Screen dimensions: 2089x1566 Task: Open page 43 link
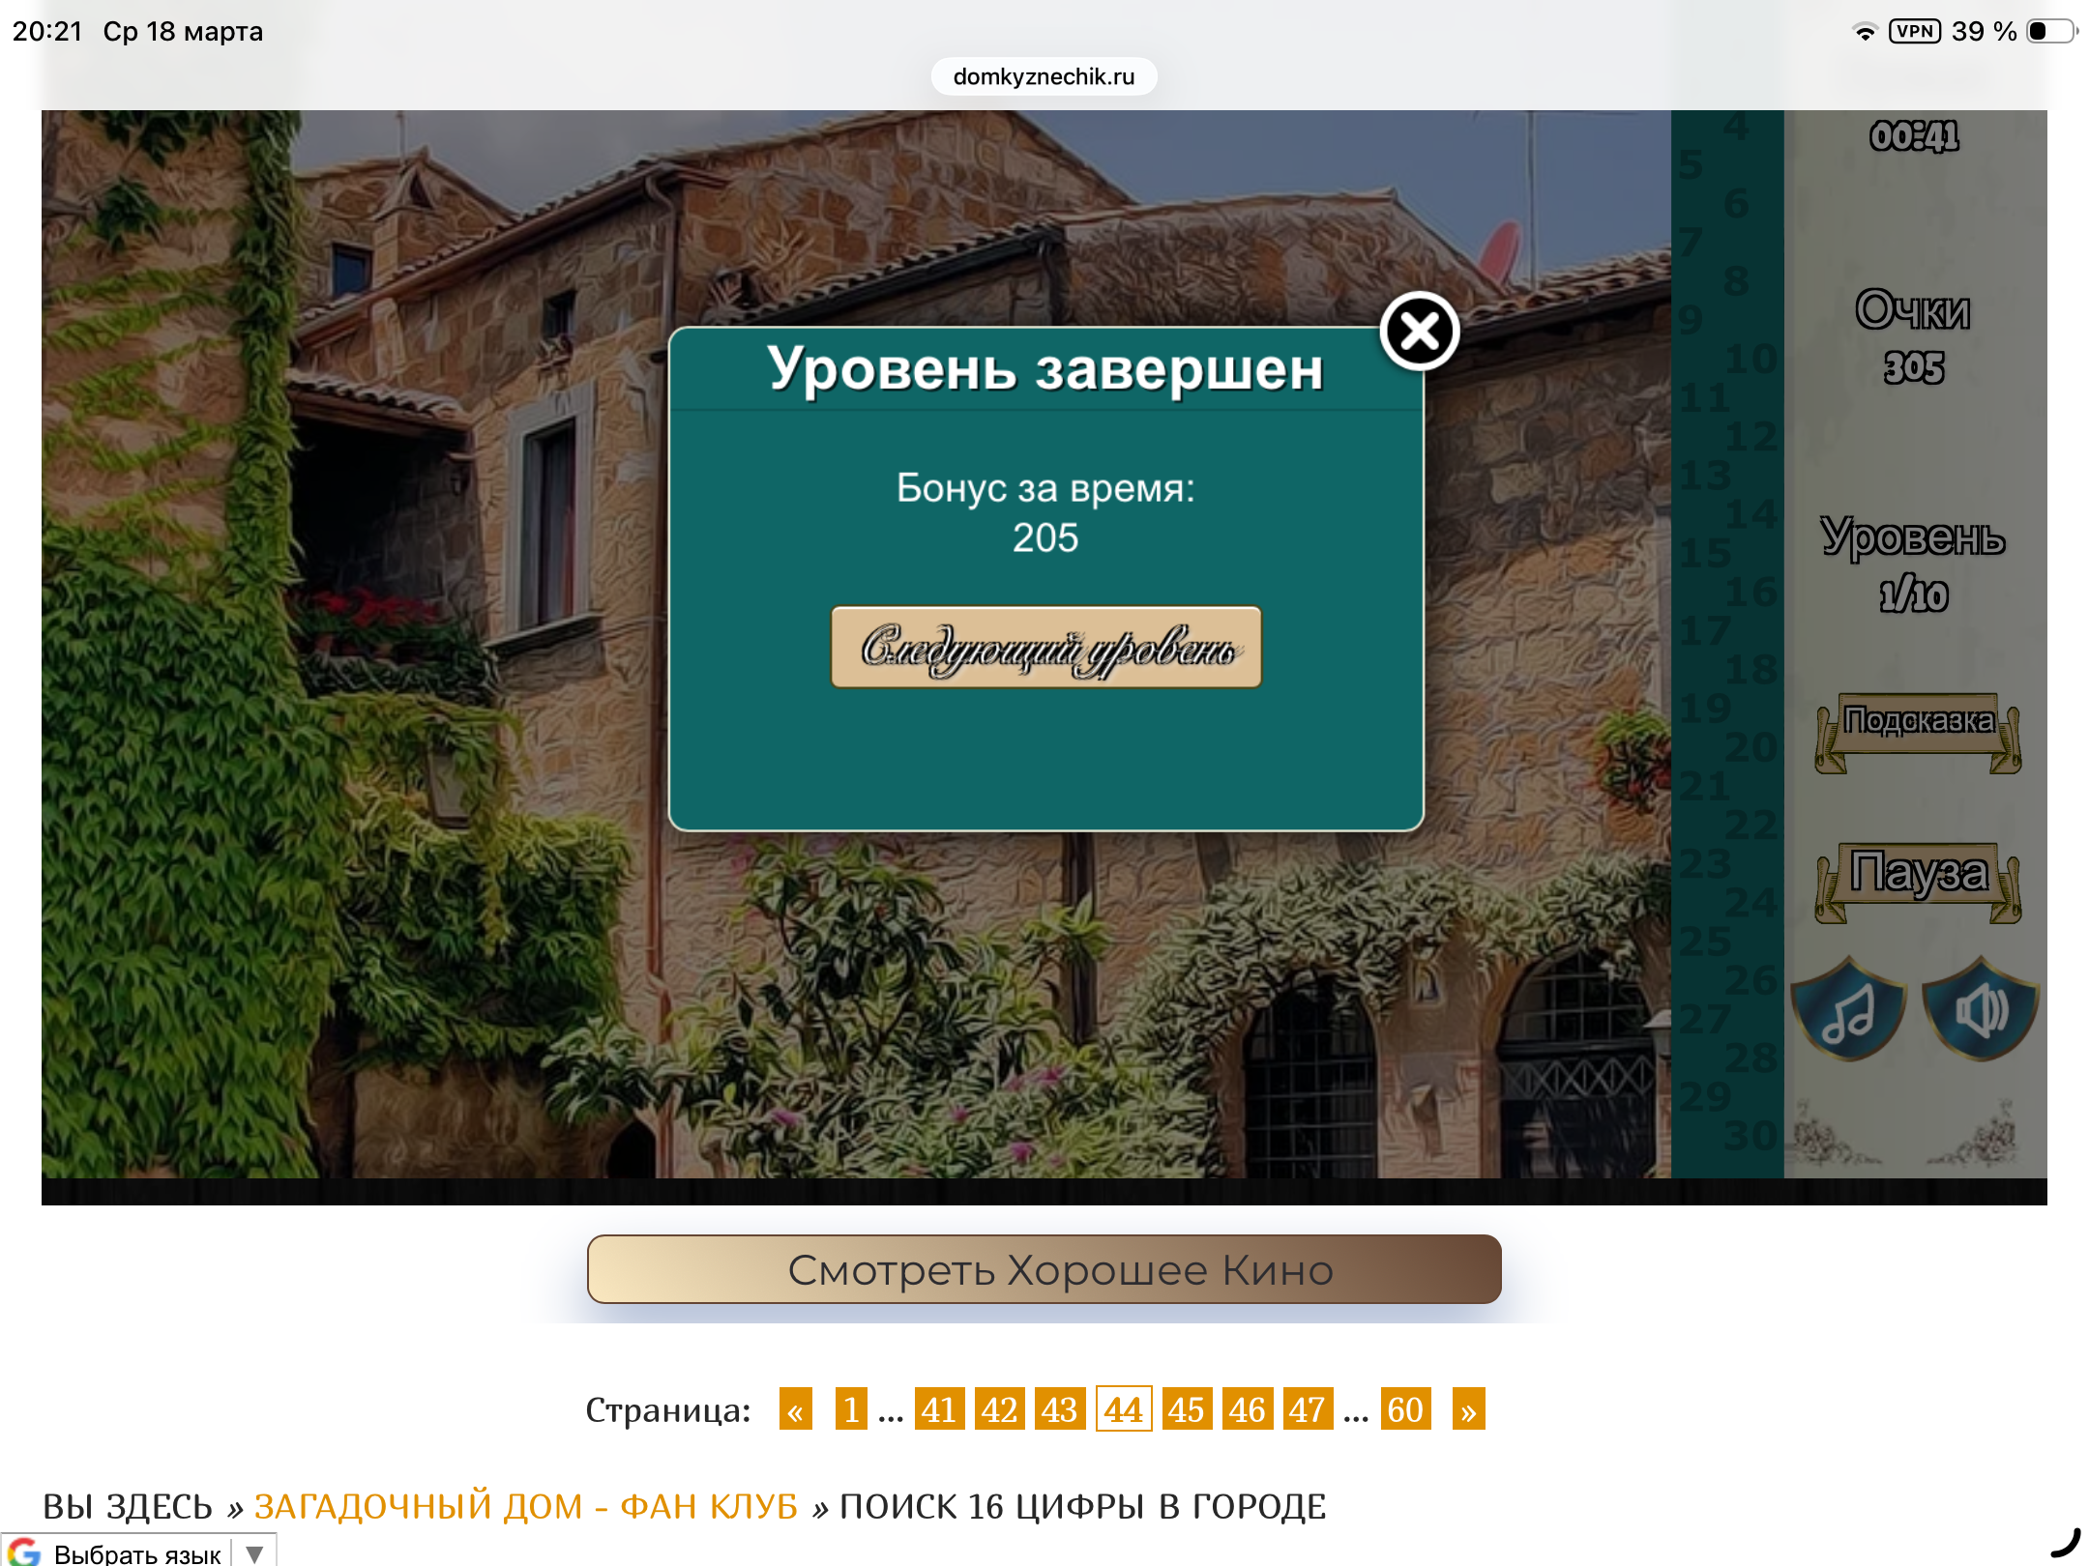click(1059, 1409)
